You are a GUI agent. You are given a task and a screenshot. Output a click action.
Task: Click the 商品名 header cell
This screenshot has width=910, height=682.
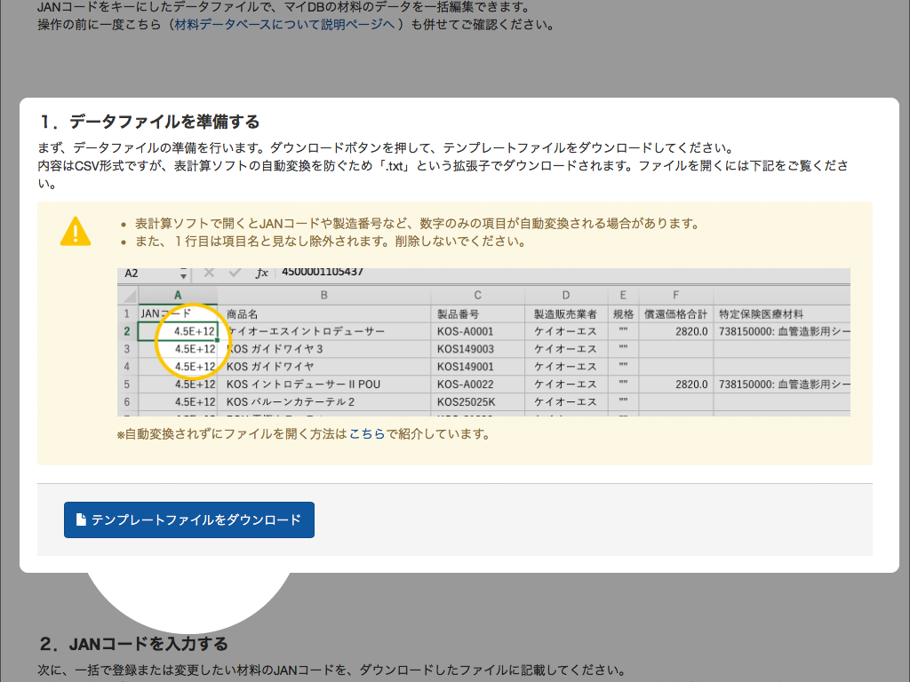tap(243, 313)
